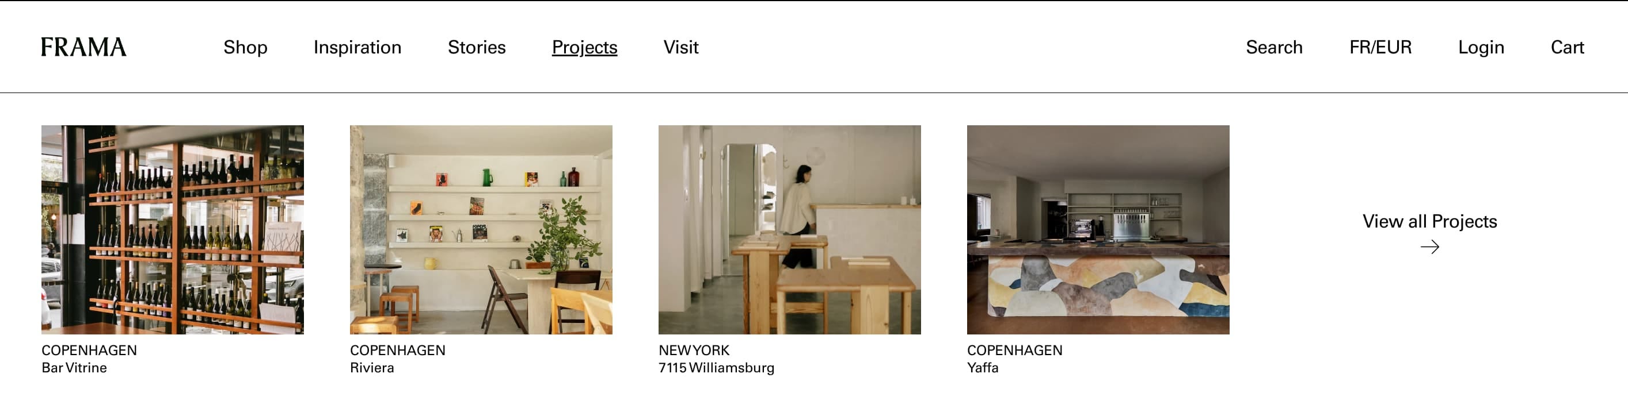Open Search

pyautogui.click(x=1274, y=47)
